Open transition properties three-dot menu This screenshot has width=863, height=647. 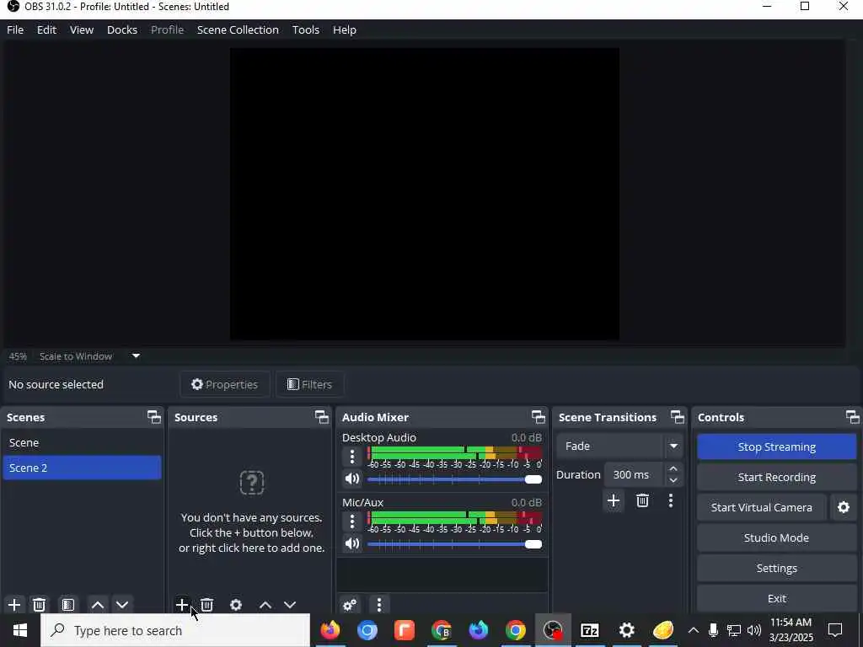[670, 500]
